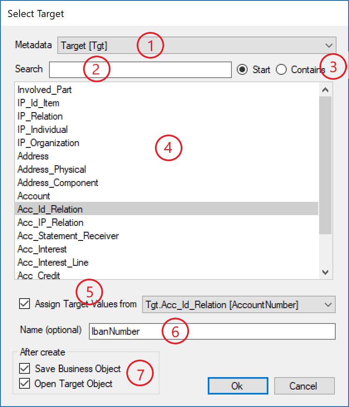Disable Save Business Object after create
The height and width of the screenshot is (407, 349).
coord(25,368)
